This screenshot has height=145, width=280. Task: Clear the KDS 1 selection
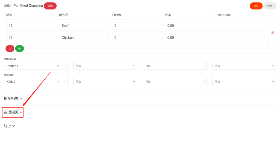(58, 82)
